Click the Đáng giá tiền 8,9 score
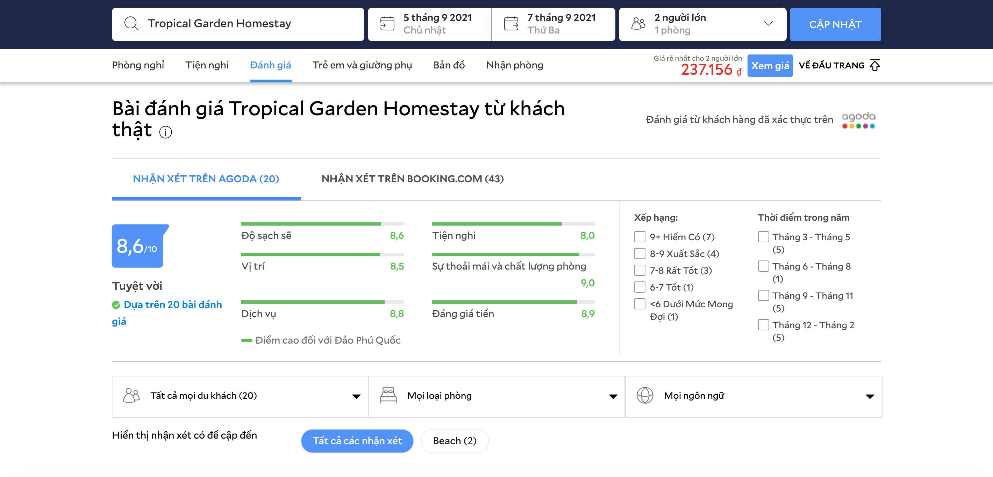The image size is (993, 477). click(587, 314)
